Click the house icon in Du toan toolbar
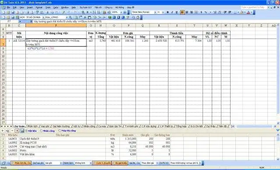 pyautogui.click(x=138, y=18)
